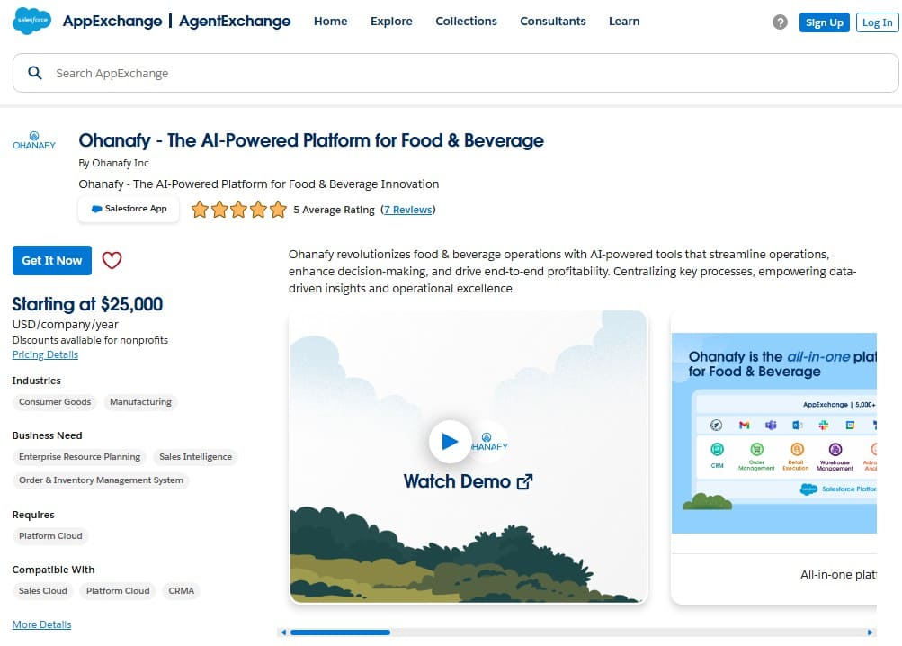Click Platform Cloud tag under Requires

[x=50, y=536]
